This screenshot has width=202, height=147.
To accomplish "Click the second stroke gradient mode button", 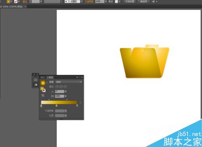I will pos(61,87).
